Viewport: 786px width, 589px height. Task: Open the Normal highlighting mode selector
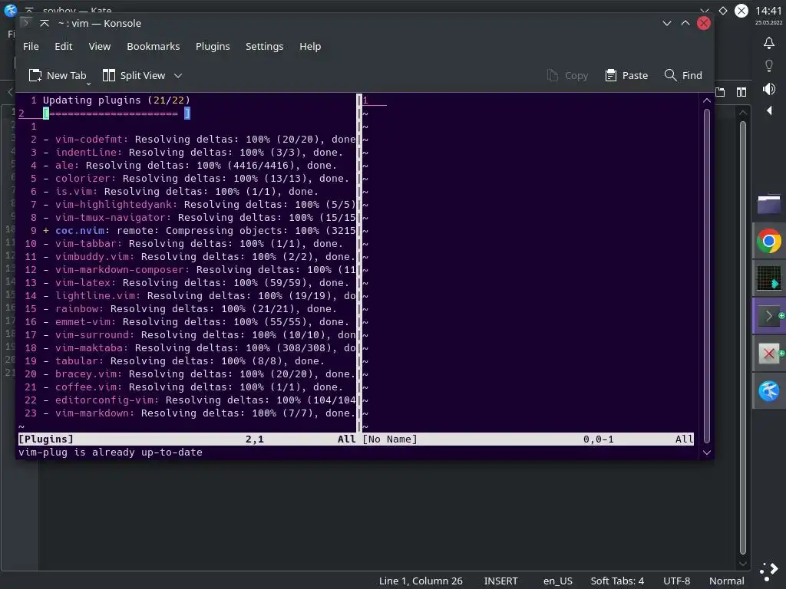726,581
